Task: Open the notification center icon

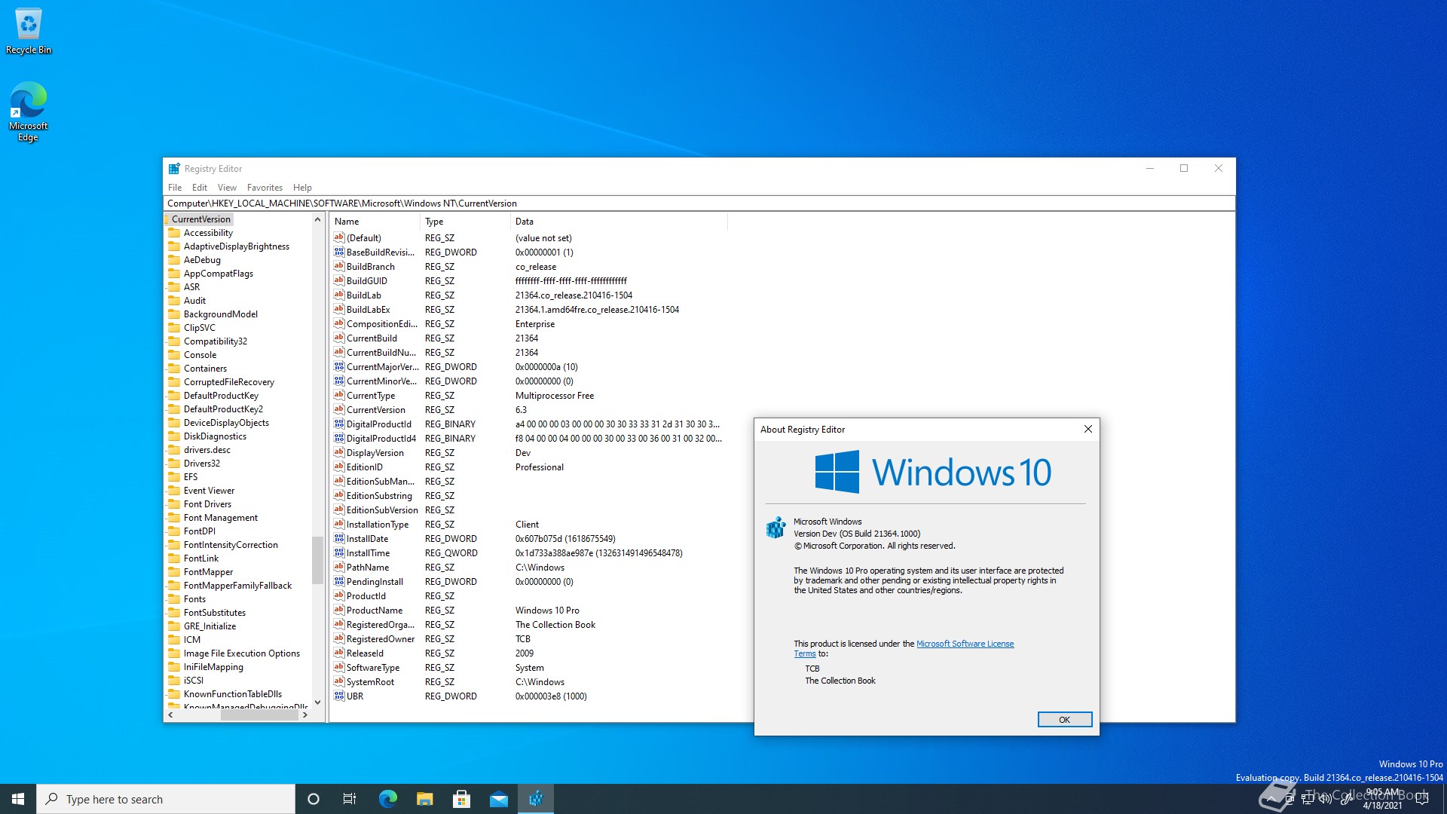Action: point(1422,799)
